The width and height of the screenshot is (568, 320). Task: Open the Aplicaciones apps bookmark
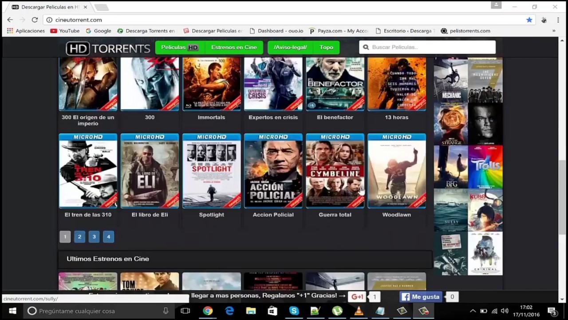click(x=26, y=31)
